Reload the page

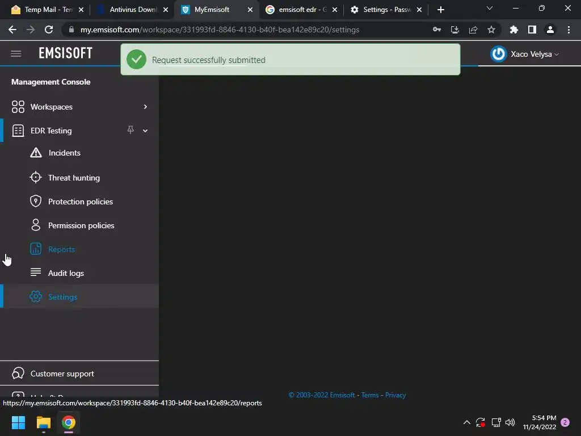pyautogui.click(x=49, y=30)
